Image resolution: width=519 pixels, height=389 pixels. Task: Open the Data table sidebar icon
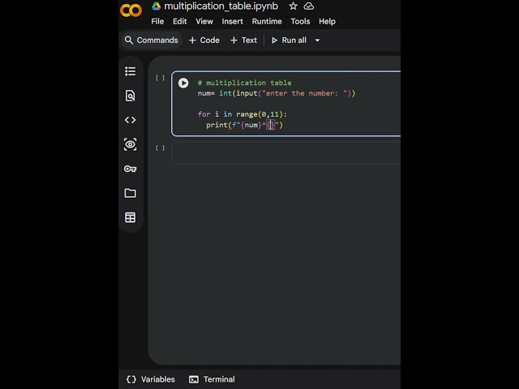click(x=130, y=217)
